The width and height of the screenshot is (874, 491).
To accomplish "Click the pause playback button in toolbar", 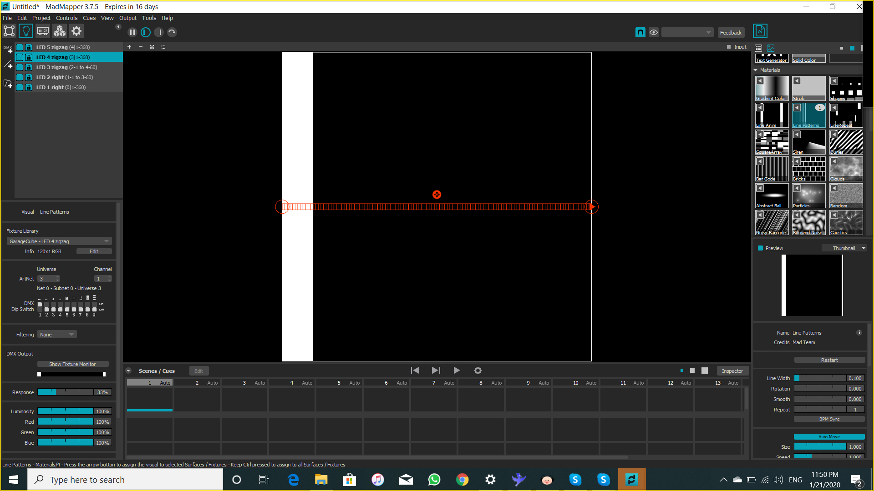I will tap(132, 32).
